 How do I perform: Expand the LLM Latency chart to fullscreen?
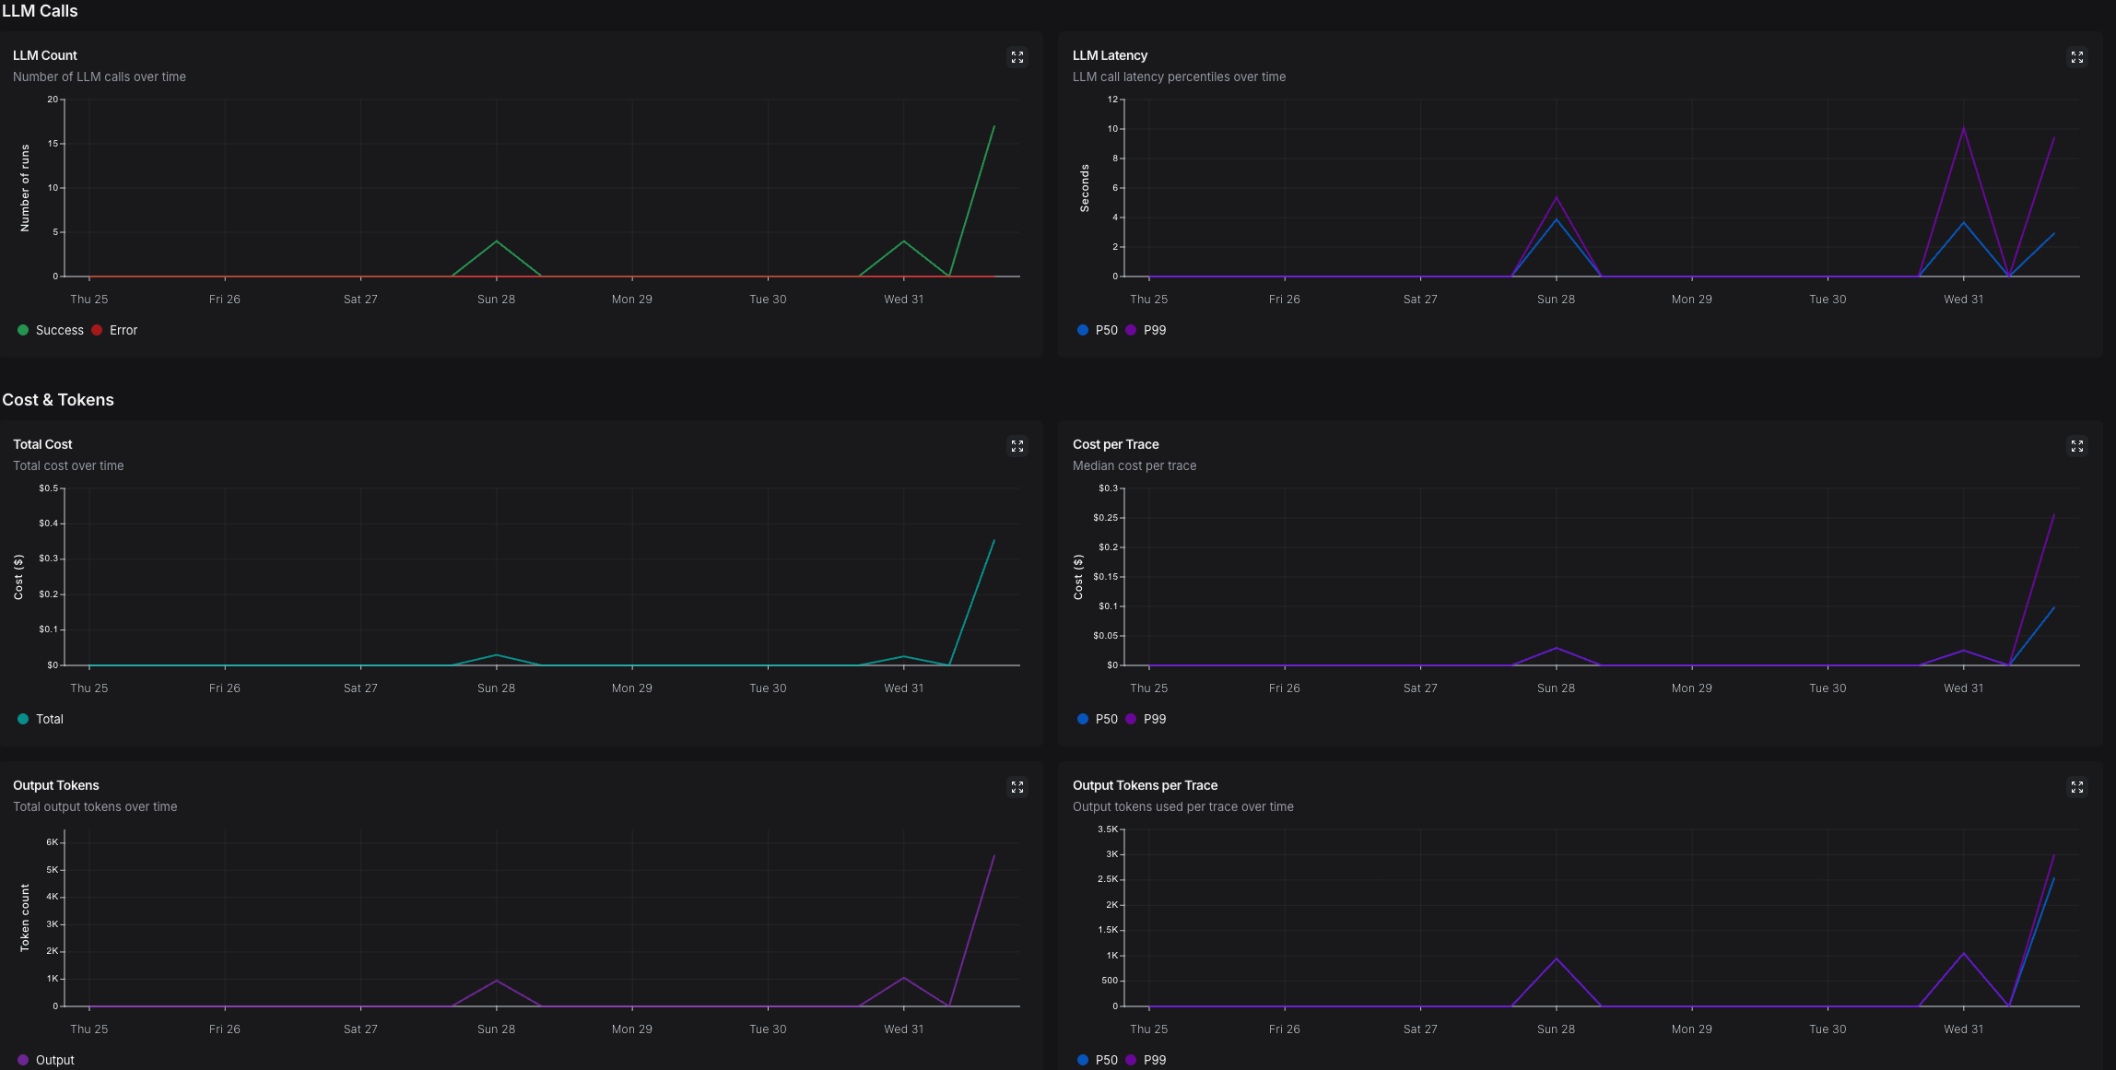(x=2077, y=57)
